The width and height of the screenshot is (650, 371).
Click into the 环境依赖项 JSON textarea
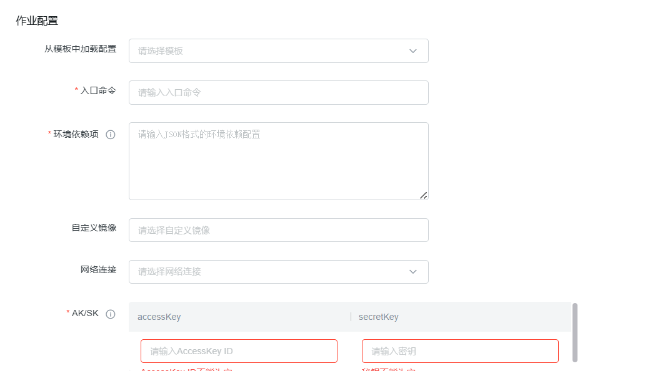[278, 161]
